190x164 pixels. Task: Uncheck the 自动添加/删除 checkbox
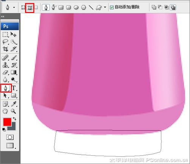(112, 7)
